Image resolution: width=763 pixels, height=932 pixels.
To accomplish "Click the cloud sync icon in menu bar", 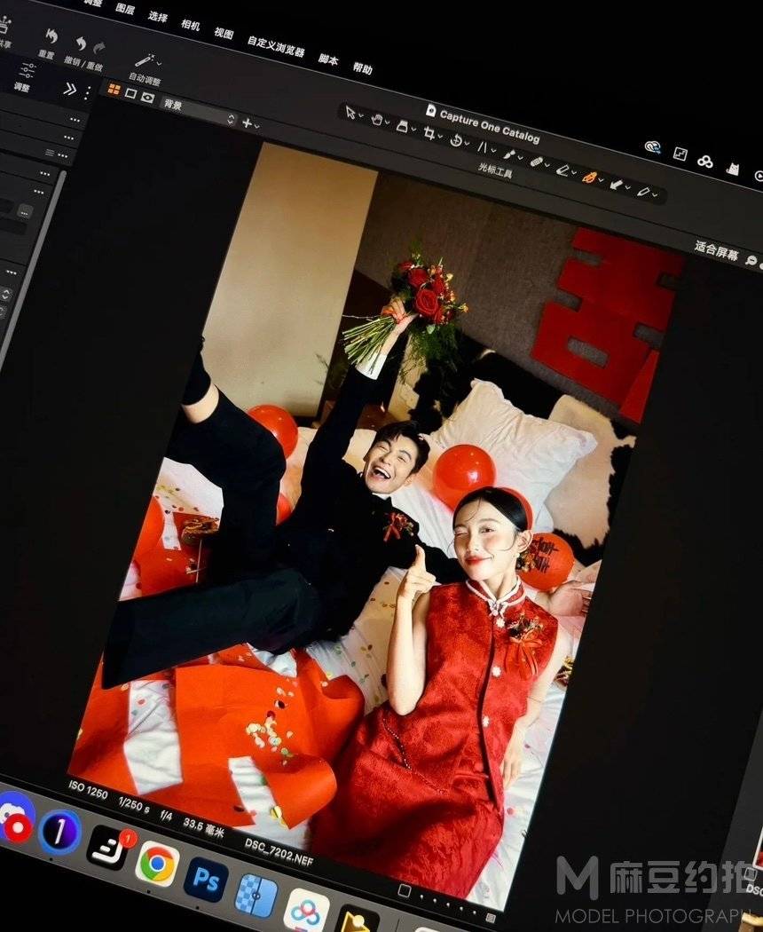I will (x=653, y=147).
